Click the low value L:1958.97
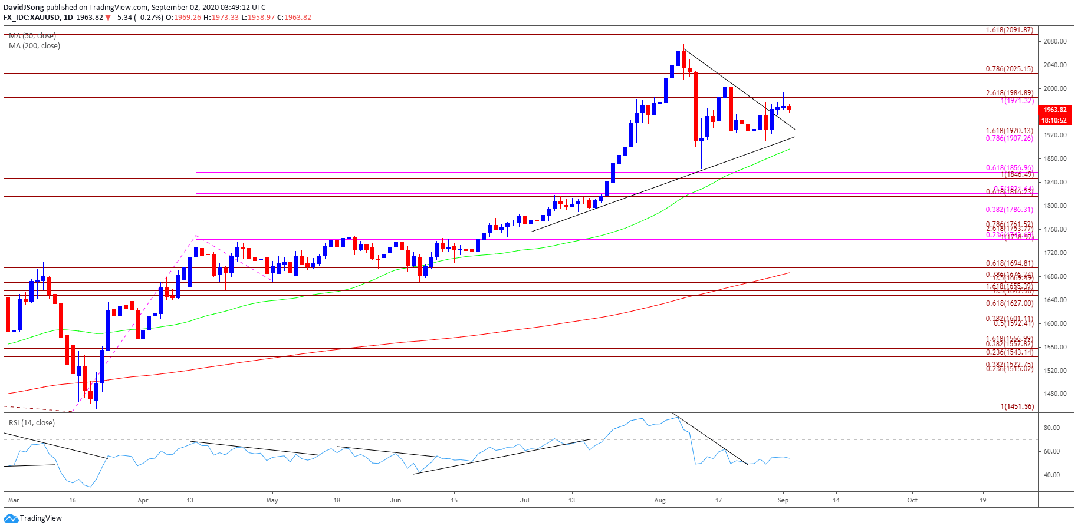Image resolution: width=1078 pixels, height=529 pixels. [258, 18]
